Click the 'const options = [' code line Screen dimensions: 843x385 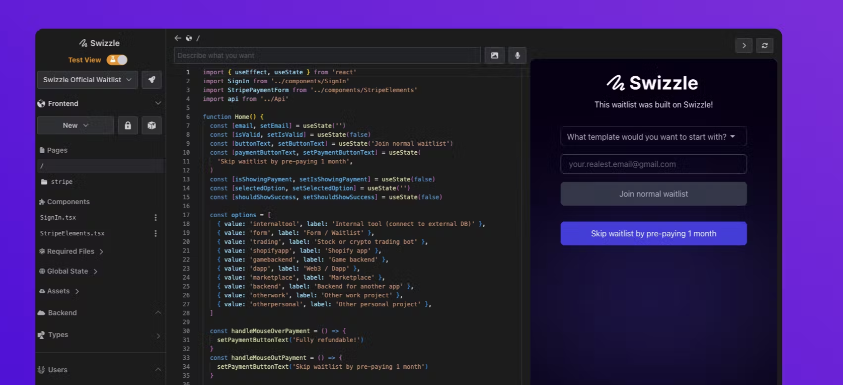tap(240, 215)
